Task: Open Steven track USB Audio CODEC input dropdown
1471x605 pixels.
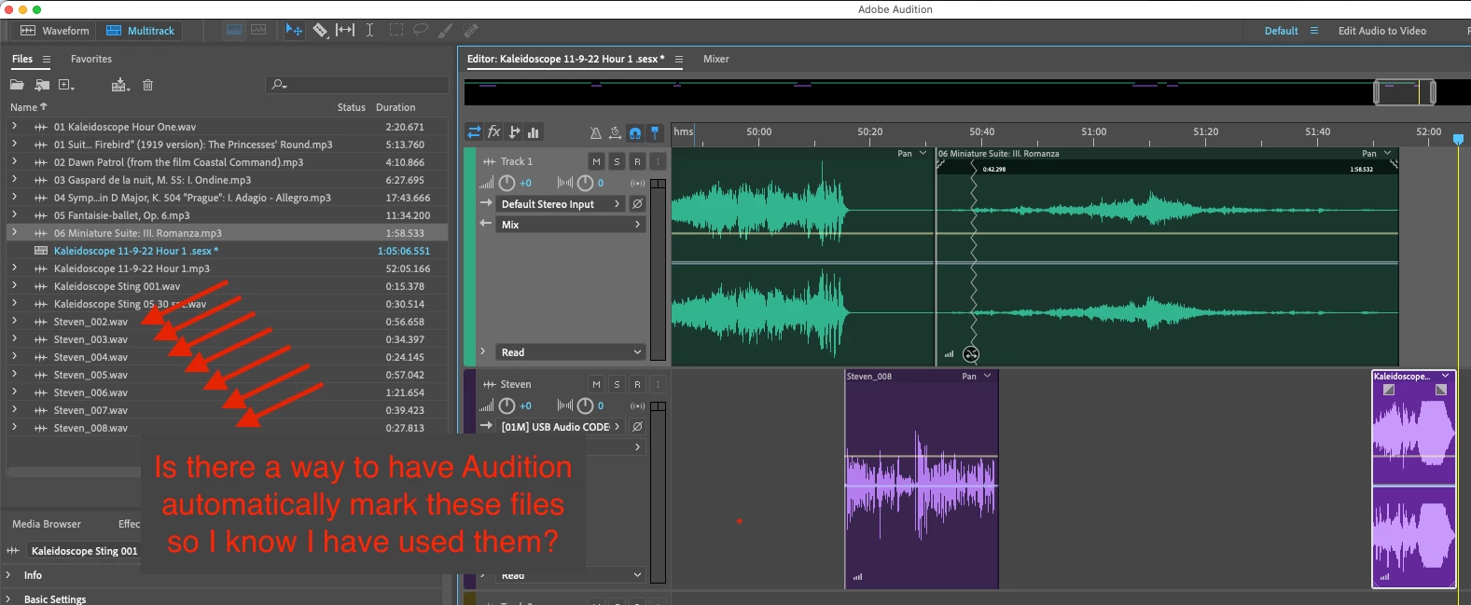Action: coord(561,426)
